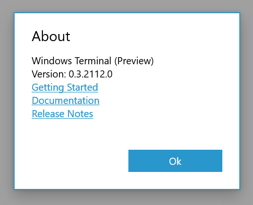Click the version number 0.3.2112.0

91,74
